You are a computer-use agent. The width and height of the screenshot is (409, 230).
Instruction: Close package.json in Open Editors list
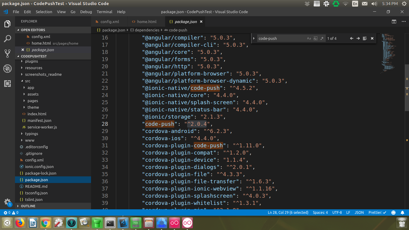pos(23,50)
